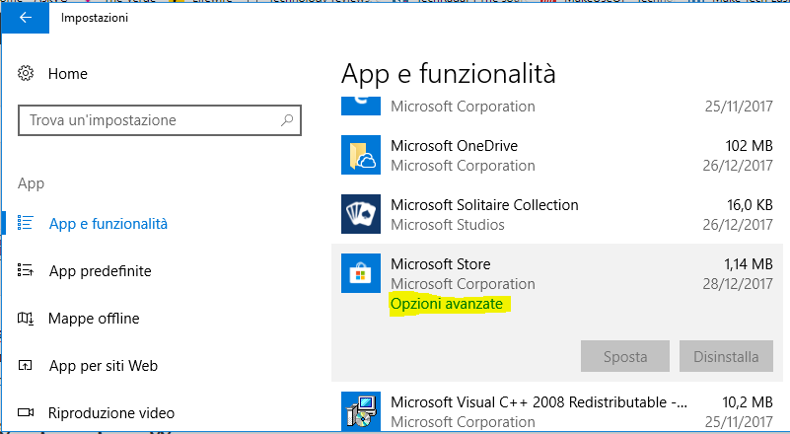Click the App e funzionalità sidebar icon
The height and width of the screenshot is (434, 790).
click(27, 224)
